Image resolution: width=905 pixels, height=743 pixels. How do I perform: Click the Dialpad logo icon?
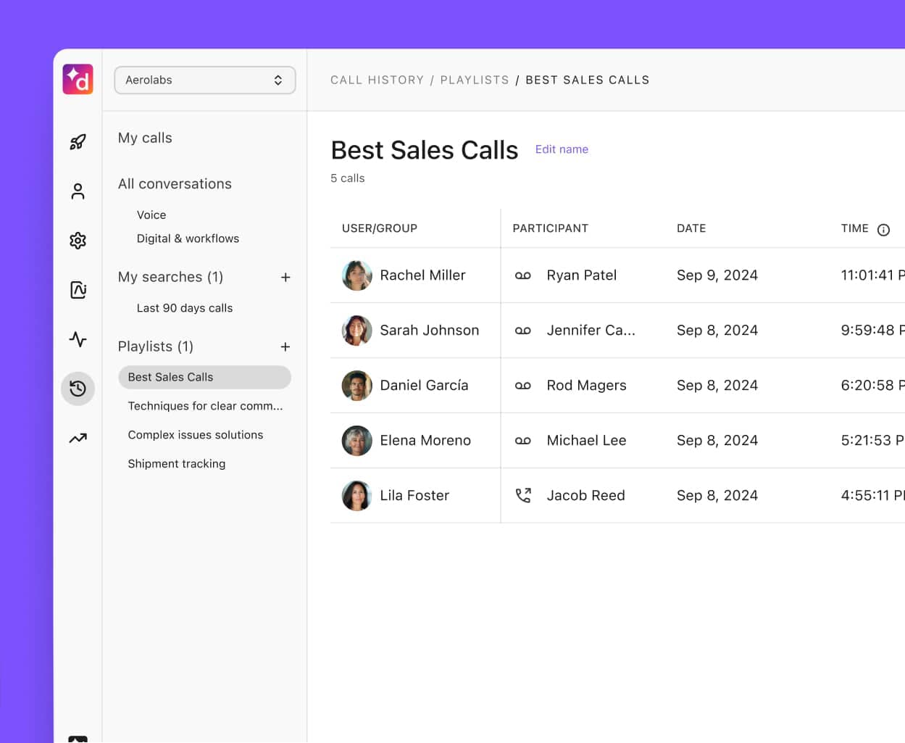click(78, 80)
